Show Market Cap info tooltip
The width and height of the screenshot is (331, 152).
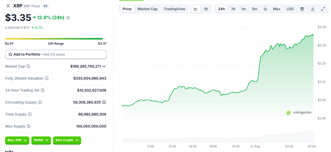pyautogui.click(x=28, y=66)
